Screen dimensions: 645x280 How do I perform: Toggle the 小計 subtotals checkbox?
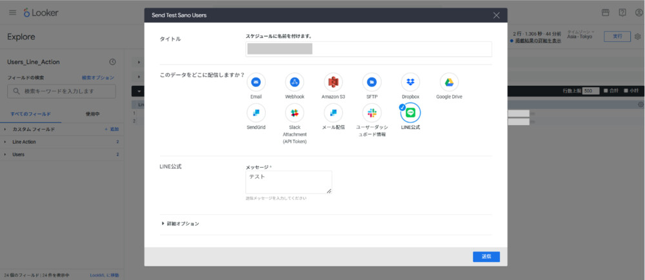coord(626,91)
